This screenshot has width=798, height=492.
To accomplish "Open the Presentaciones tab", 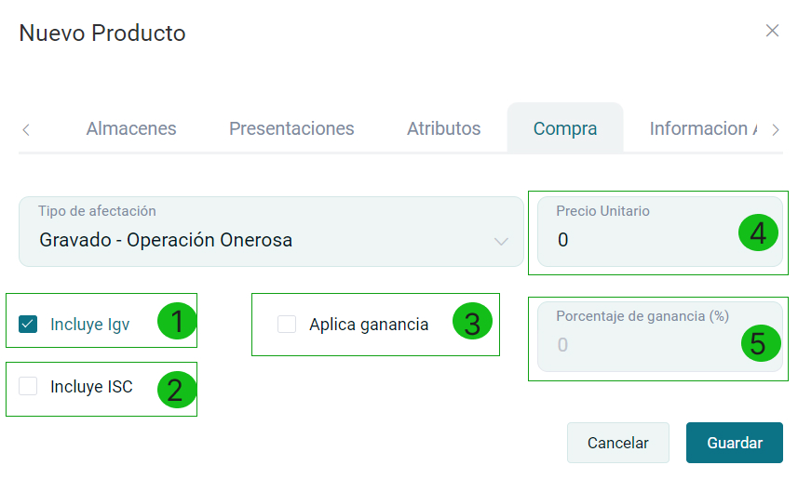I will pyautogui.click(x=291, y=128).
